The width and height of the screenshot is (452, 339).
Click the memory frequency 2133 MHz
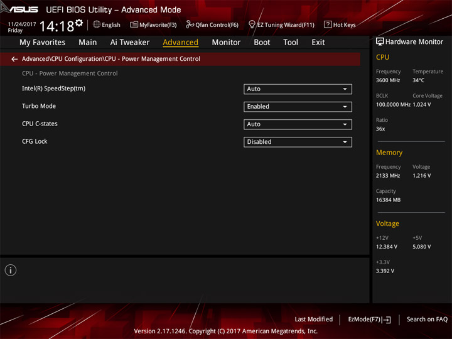[388, 176]
